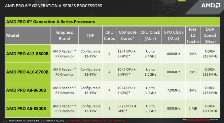Click the Radeon R7 Graphics cell

pyautogui.click(x=64, y=54)
